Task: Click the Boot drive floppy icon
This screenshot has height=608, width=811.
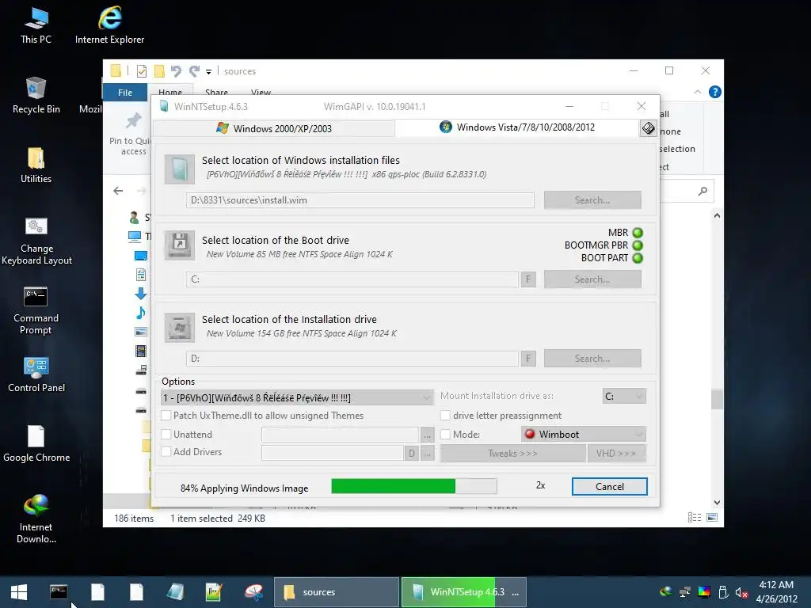Action: point(180,245)
